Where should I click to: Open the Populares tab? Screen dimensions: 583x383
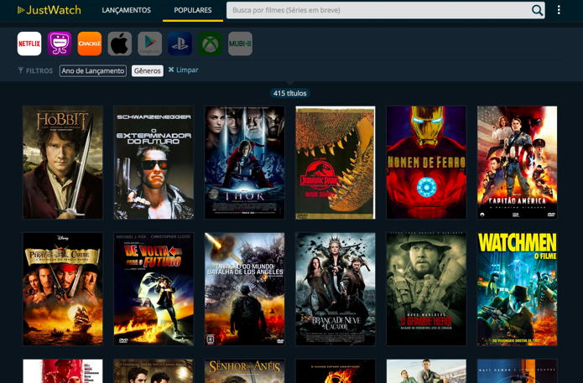tap(193, 10)
